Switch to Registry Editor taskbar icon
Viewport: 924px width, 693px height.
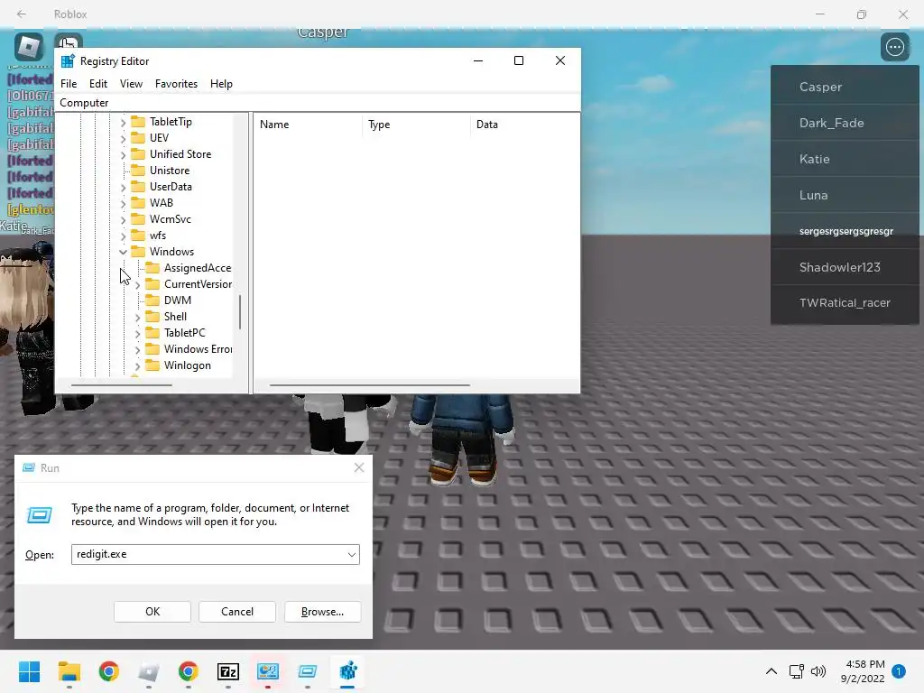(x=348, y=671)
